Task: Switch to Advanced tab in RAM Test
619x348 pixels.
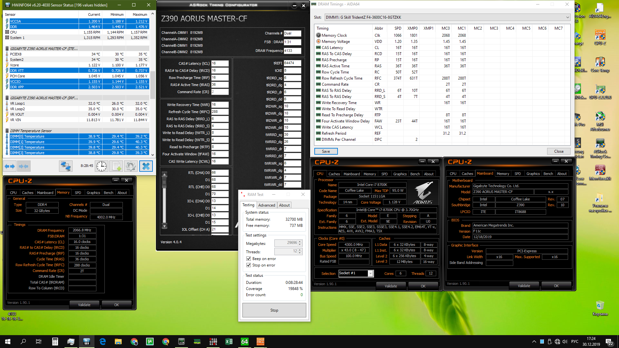Action: coord(267,205)
